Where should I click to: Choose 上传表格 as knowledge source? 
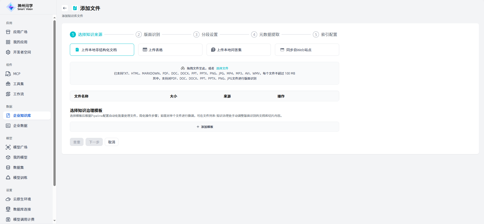click(170, 50)
